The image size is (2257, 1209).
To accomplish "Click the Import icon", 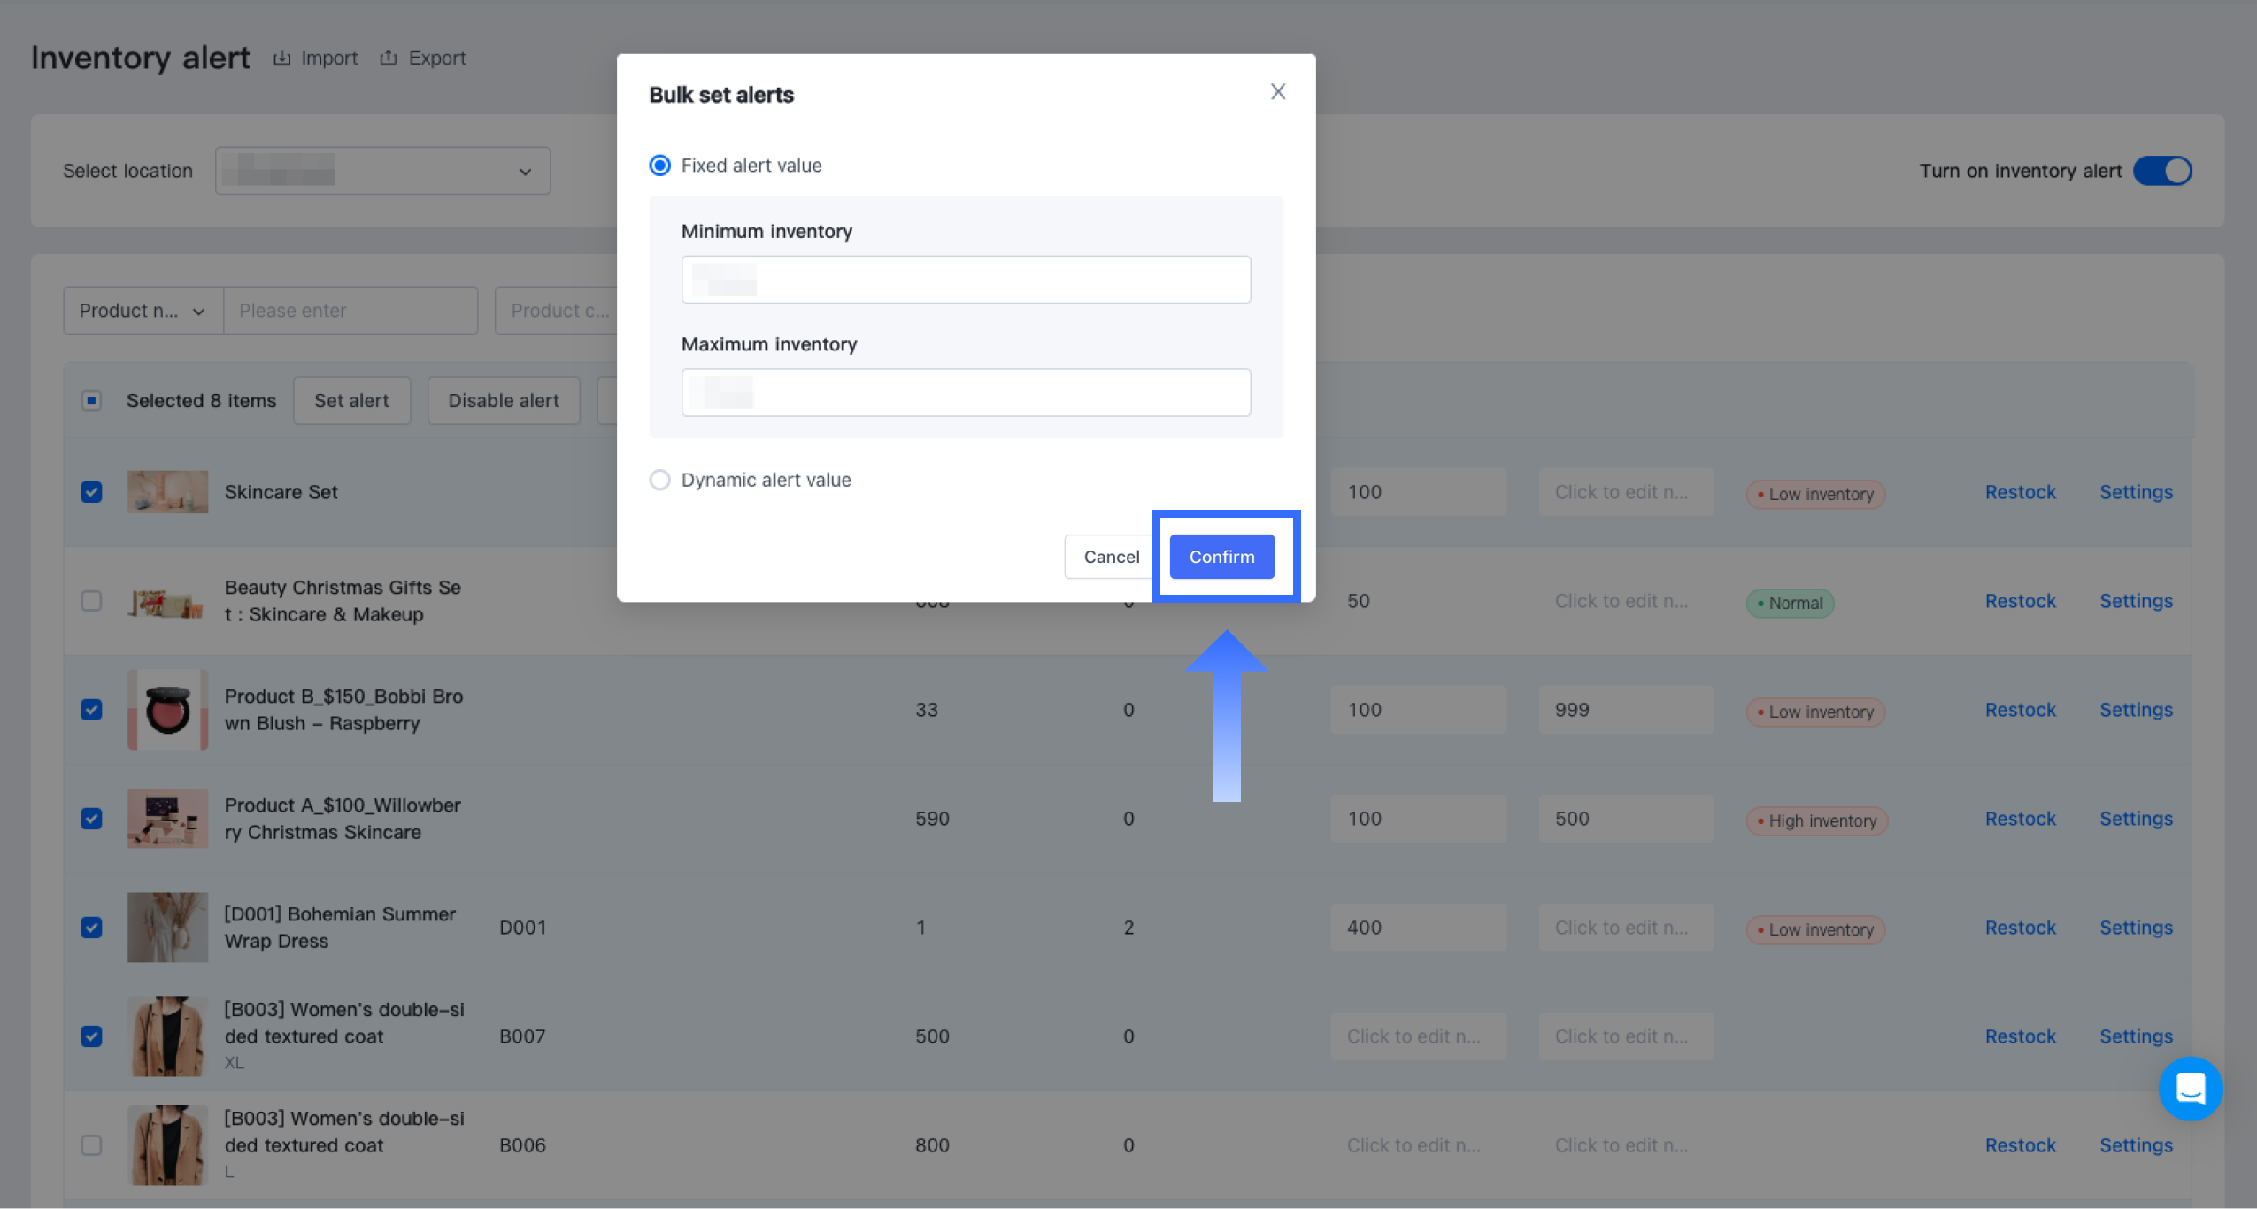I will (281, 58).
